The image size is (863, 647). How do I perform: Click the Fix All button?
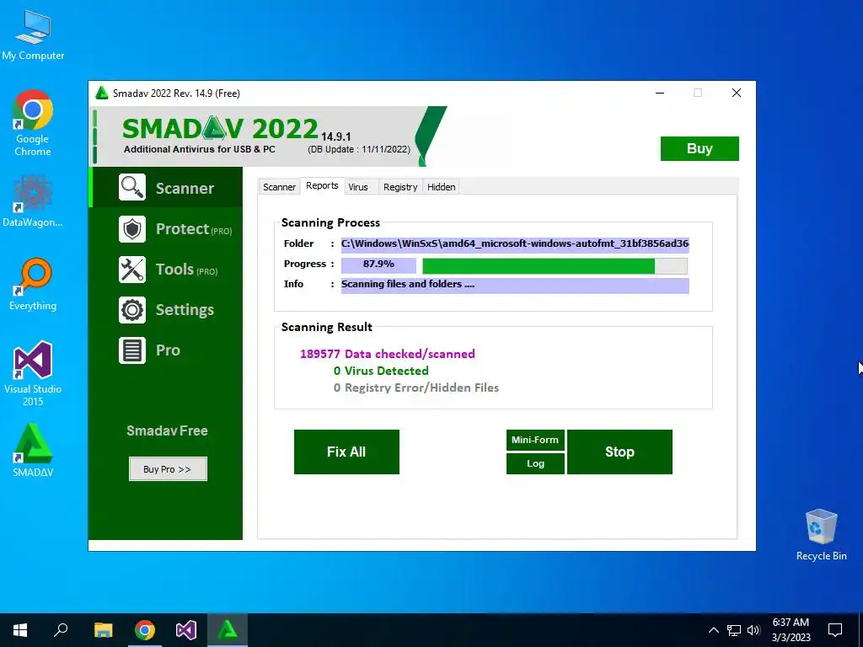(x=346, y=452)
